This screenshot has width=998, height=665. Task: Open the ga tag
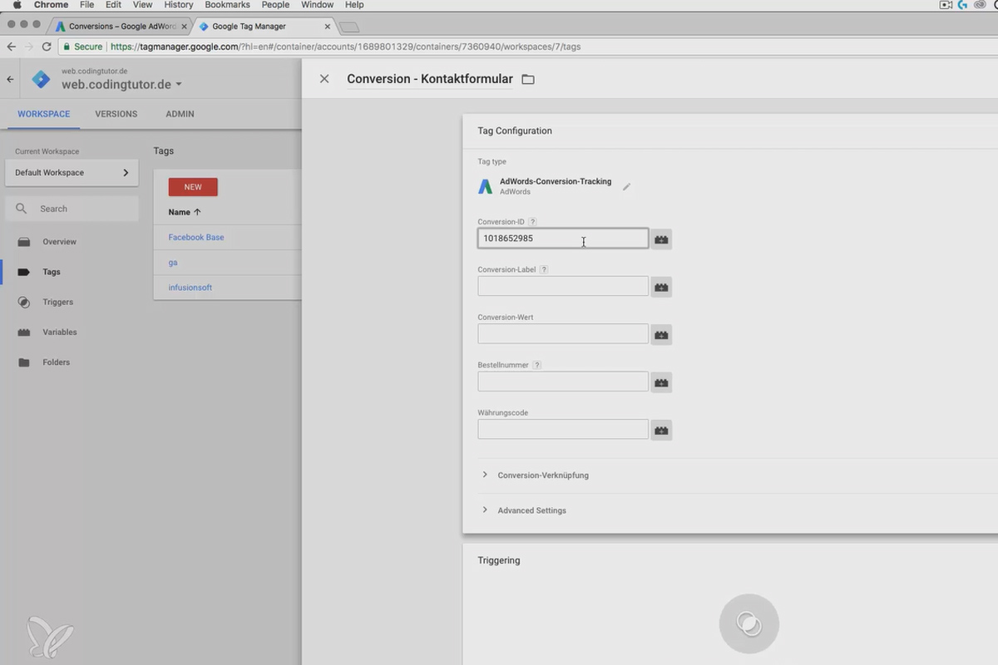click(173, 263)
